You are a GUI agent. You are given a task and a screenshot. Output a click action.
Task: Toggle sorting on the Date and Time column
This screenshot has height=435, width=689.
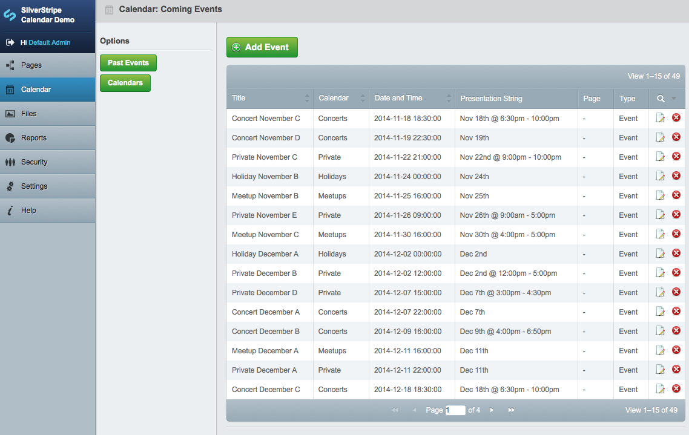coord(449,98)
